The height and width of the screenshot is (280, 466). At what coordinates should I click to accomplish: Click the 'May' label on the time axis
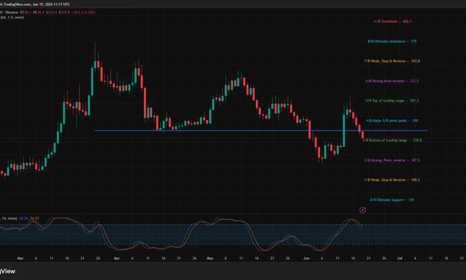(210, 258)
